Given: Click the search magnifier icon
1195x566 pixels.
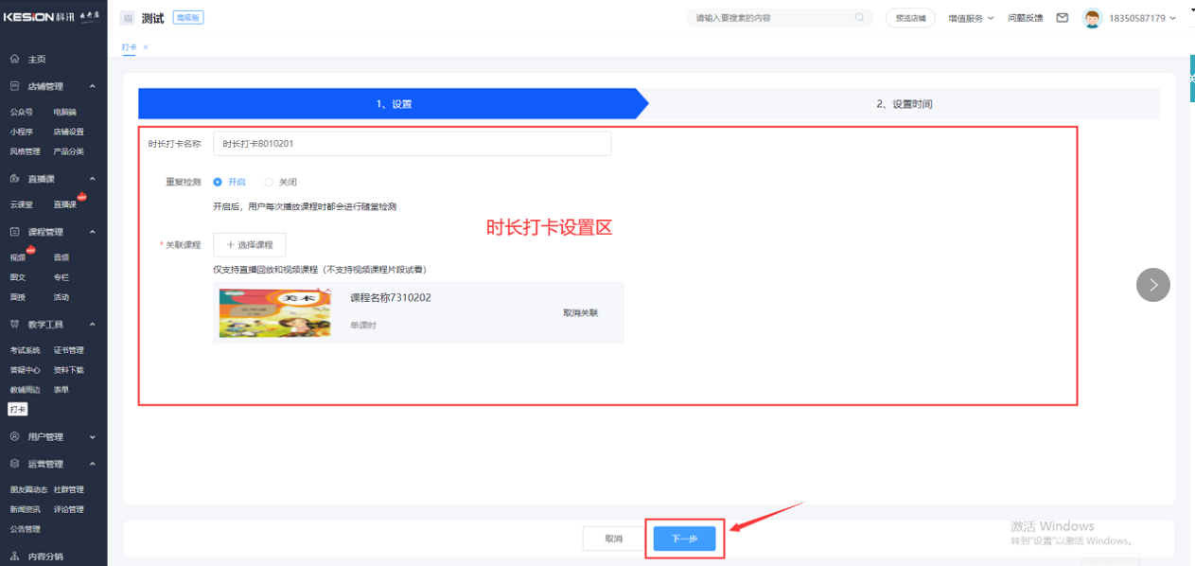Looking at the screenshot, I should coord(859,18).
